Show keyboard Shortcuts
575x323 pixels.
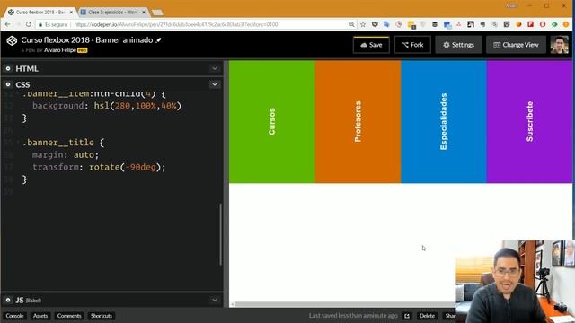click(x=102, y=316)
